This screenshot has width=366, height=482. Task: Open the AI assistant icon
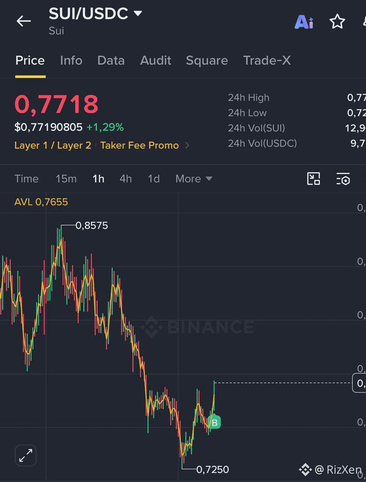(x=304, y=22)
